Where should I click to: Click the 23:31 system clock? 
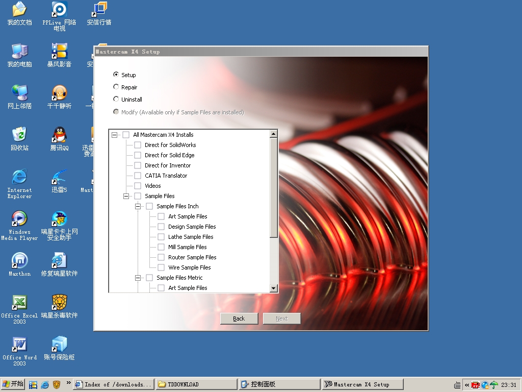[509, 385]
